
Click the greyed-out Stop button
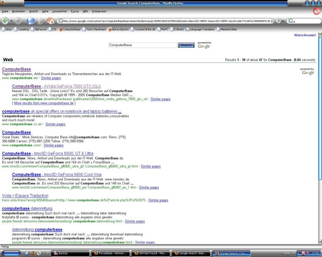coord(41,21)
